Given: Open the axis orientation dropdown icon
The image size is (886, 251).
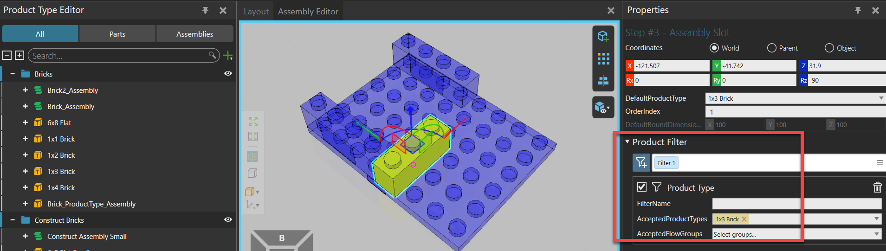Looking at the screenshot, I should point(252,205).
